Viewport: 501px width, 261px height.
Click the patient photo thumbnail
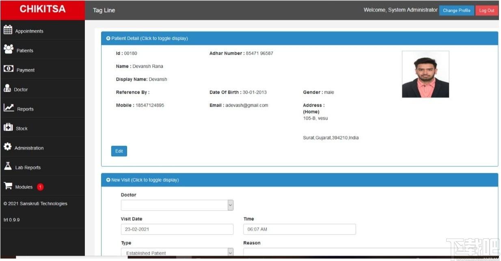[x=425, y=74]
